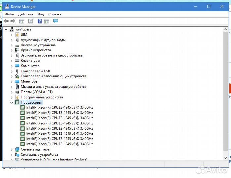Click the blue Help question mark icon
The width and height of the screenshot is (231, 178).
coord(40,21)
